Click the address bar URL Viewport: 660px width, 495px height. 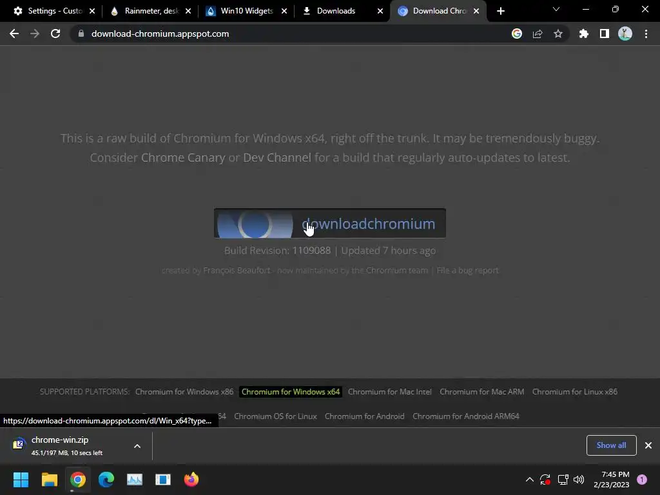coord(160,34)
